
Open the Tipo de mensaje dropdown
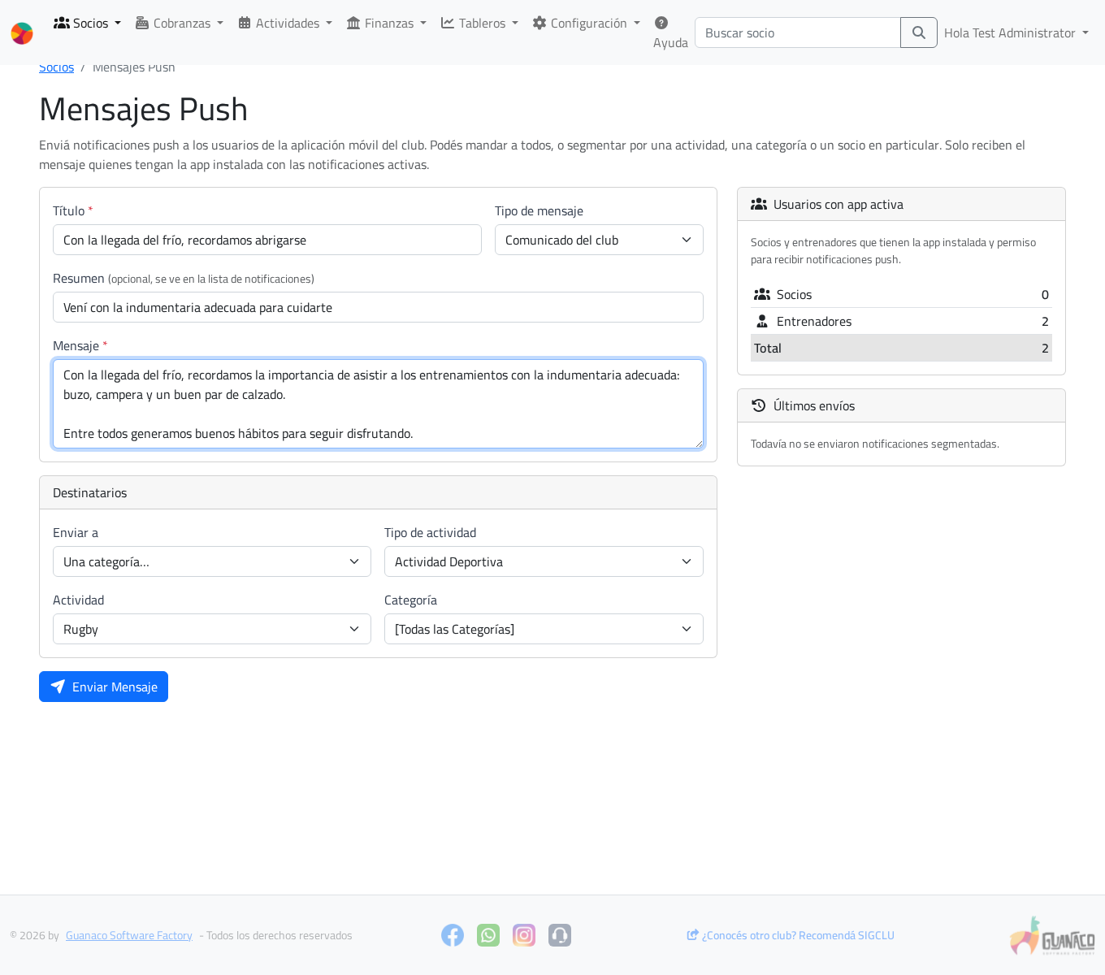599,240
